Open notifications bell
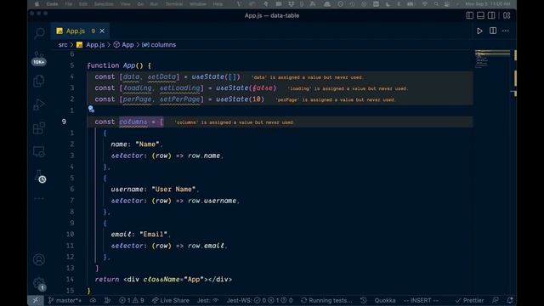Image resolution: width=544 pixels, height=306 pixels. pyautogui.click(x=510, y=300)
